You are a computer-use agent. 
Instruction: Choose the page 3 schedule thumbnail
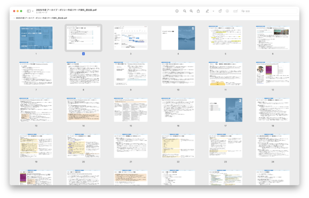[130, 38]
